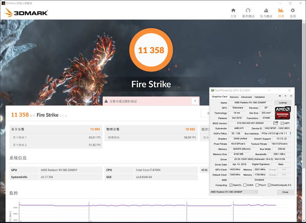
Task: Click the Close button in GPU-Z
Action: click(285, 192)
